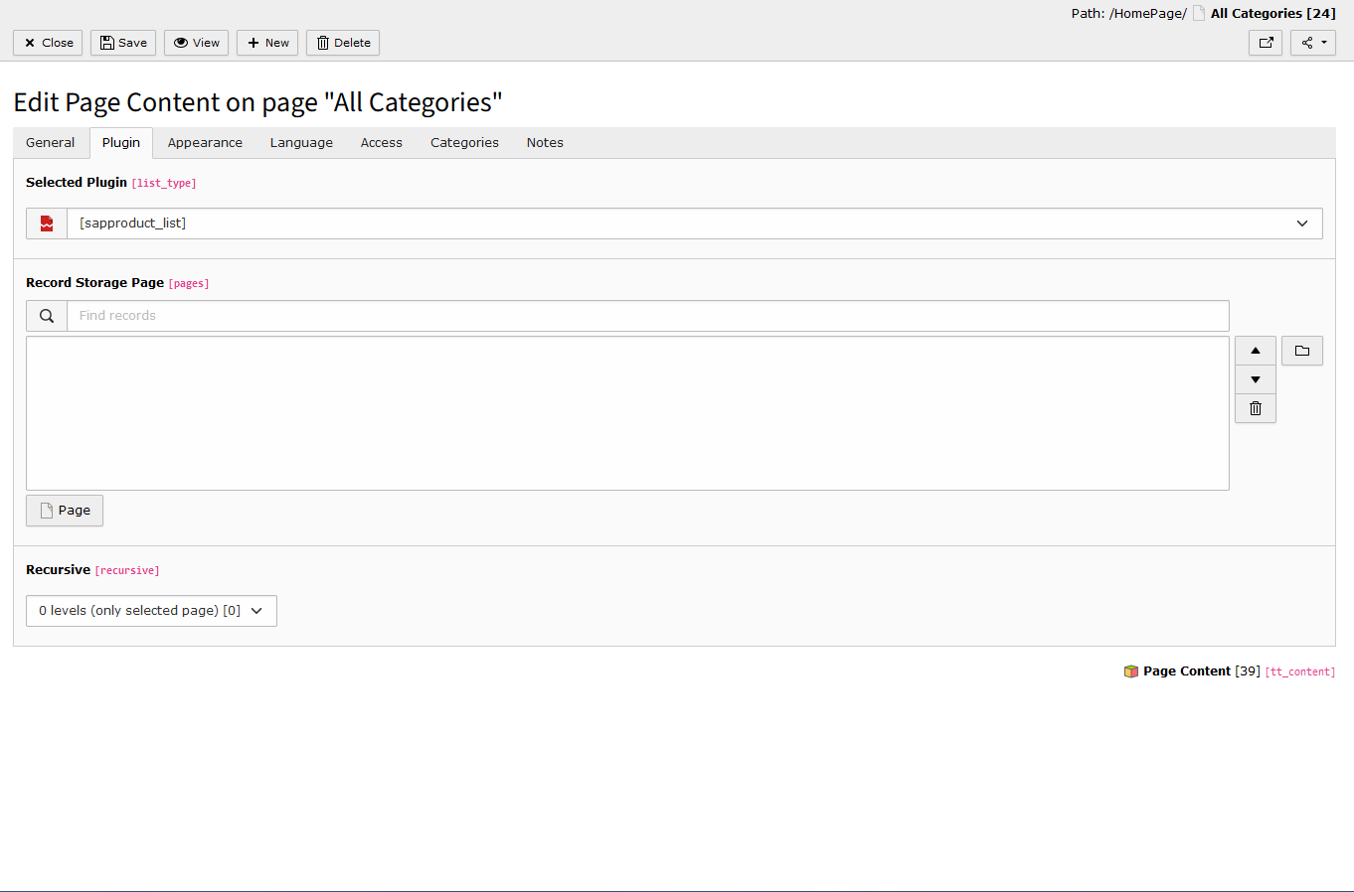Click the red plugin icon beside sapproduct_list

pyautogui.click(x=47, y=223)
